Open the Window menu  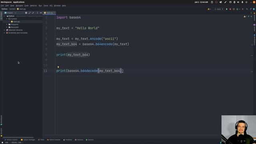point(57,6)
